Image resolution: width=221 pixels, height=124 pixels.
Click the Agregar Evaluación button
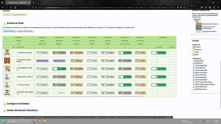click(19, 14)
